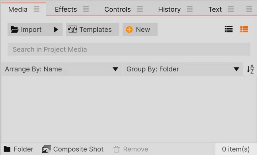Create a new Composite Shot
The height and width of the screenshot is (155, 257).
(x=73, y=149)
